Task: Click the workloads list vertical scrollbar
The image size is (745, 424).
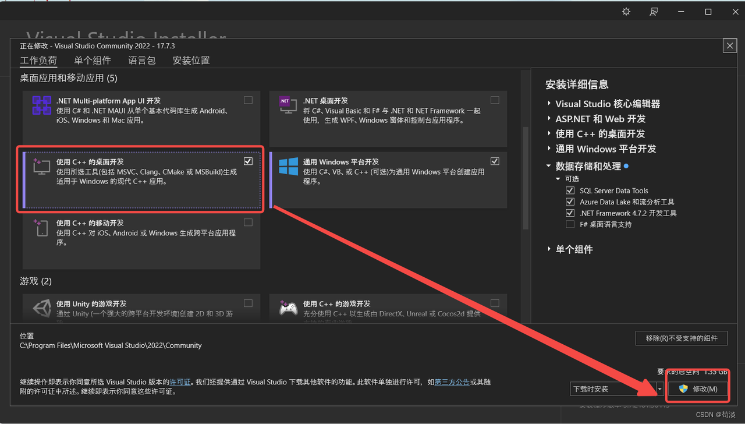Action: (x=526, y=178)
